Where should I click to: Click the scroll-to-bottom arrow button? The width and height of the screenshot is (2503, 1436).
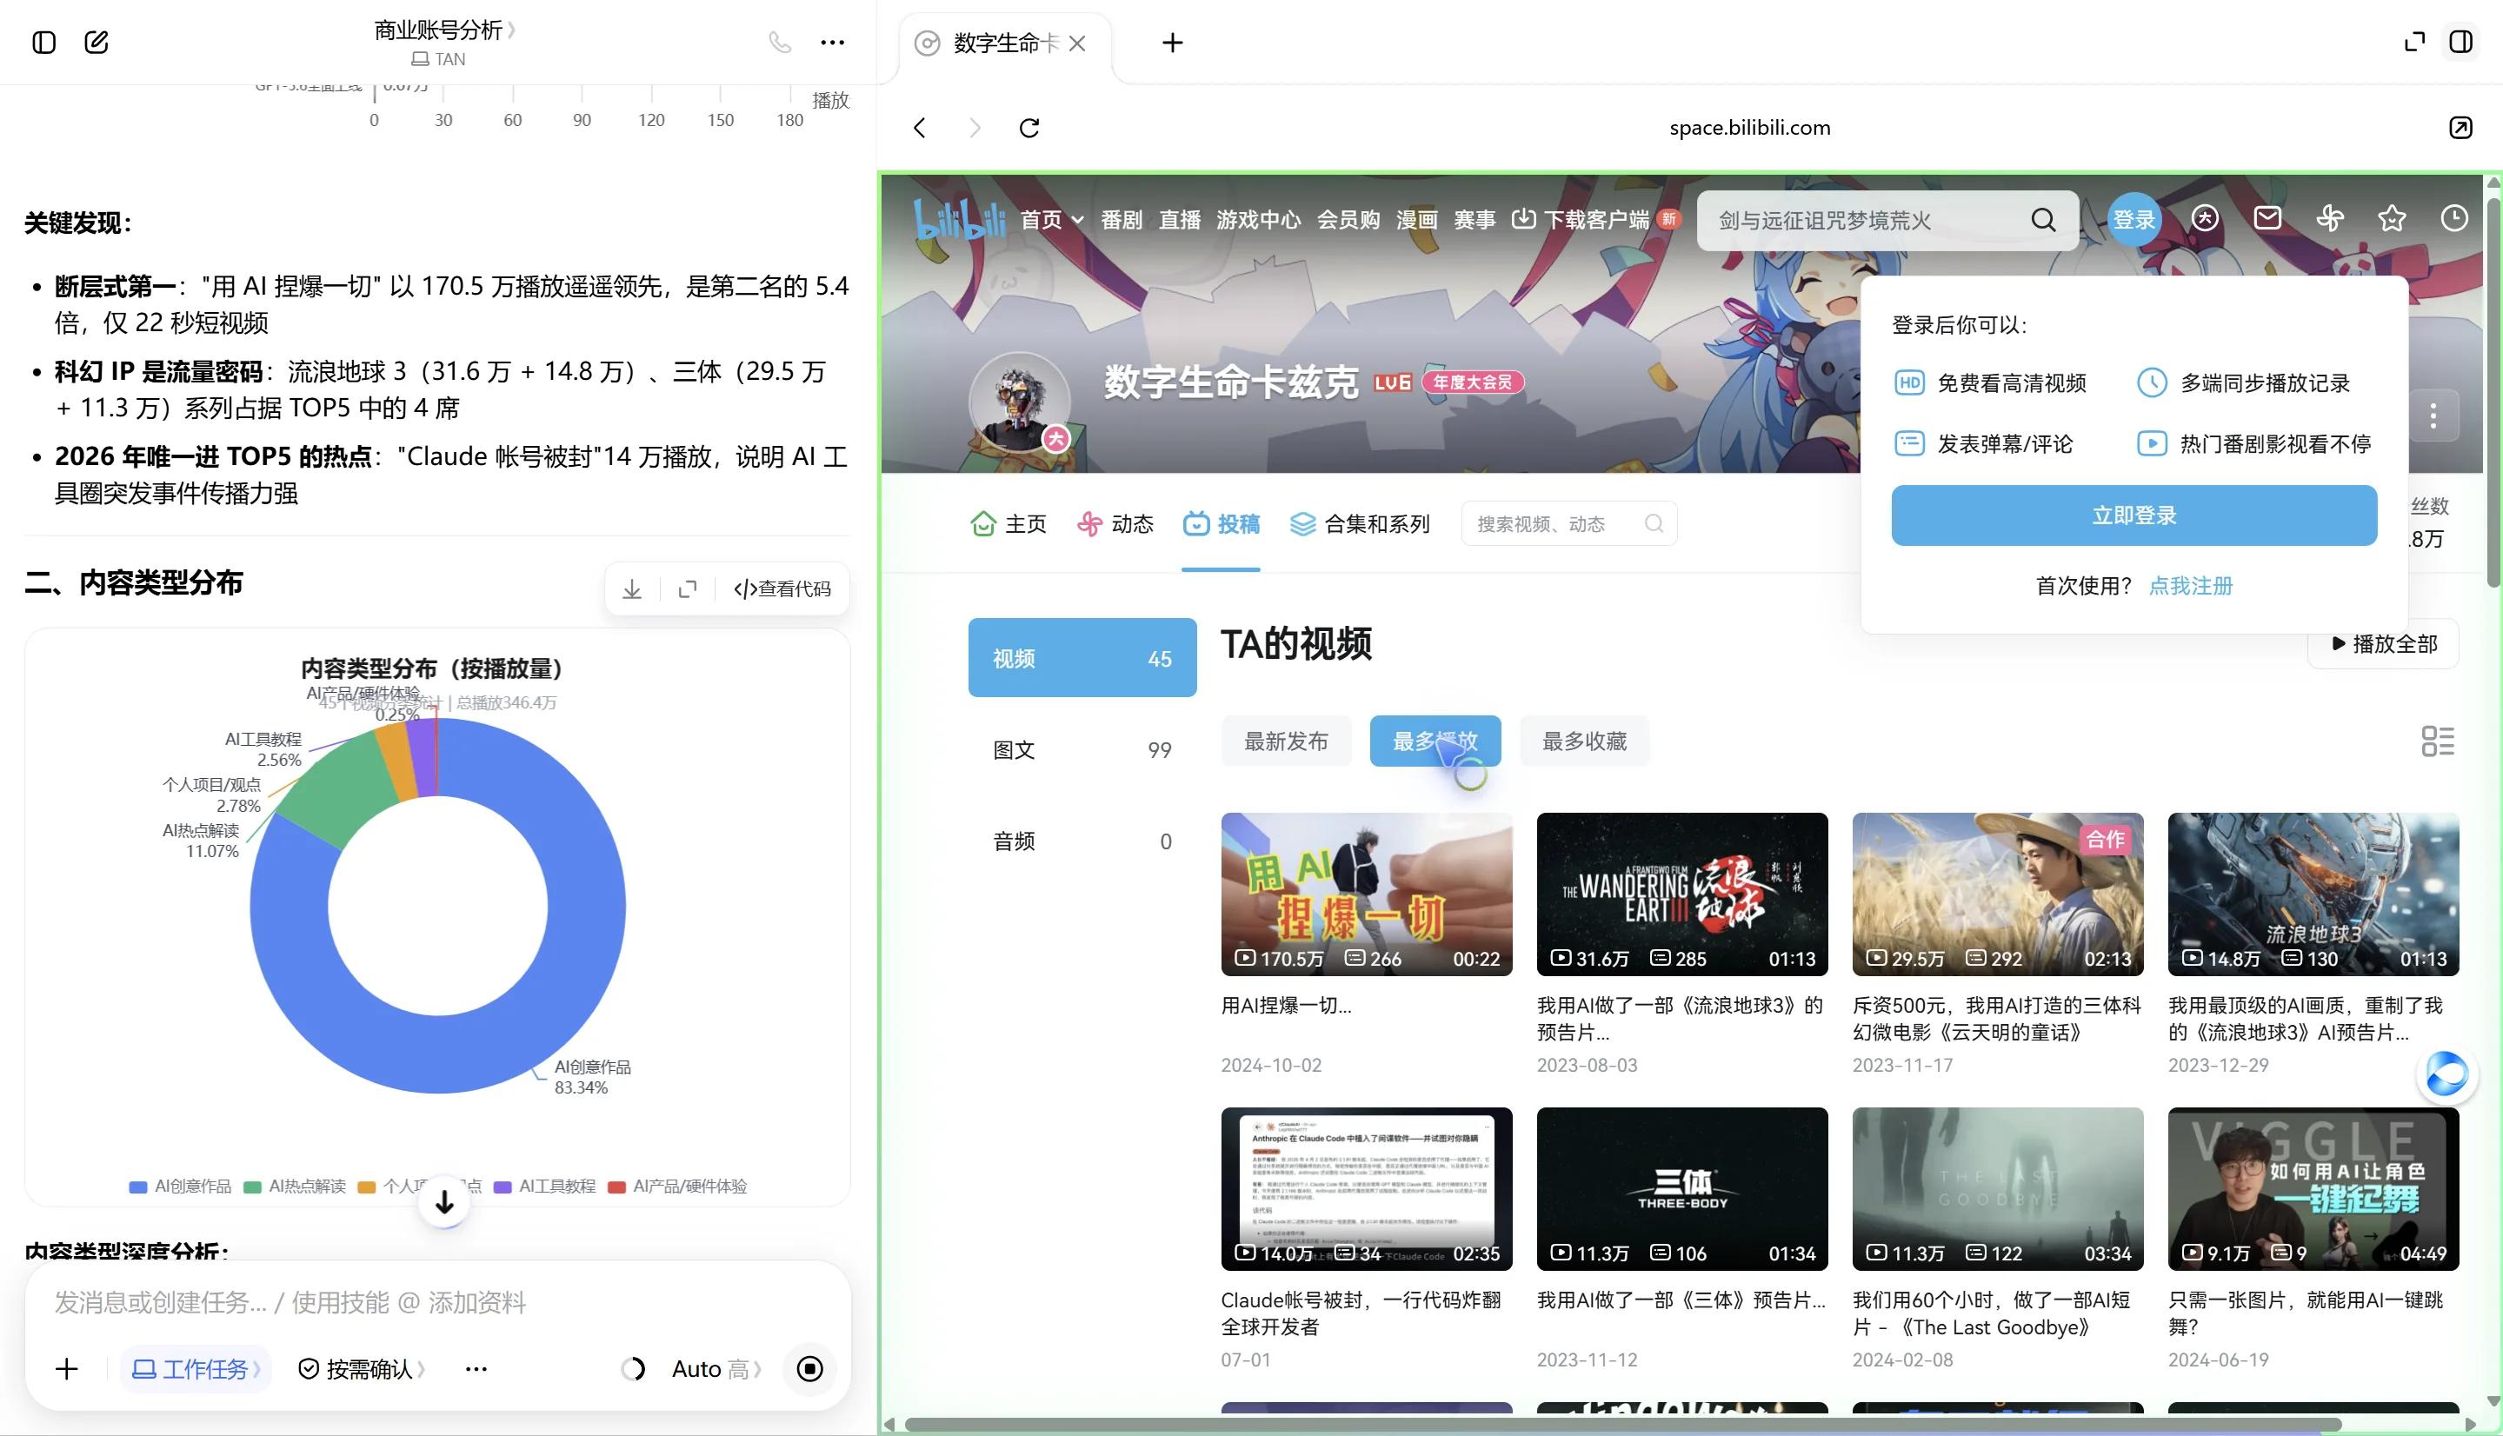click(x=445, y=1201)
